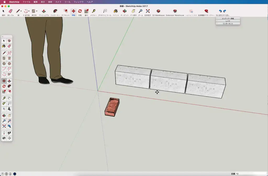Viewport: 268px width, 176px height.
Task: Select the 3D Text tool
Action: [x=9, y=109]
